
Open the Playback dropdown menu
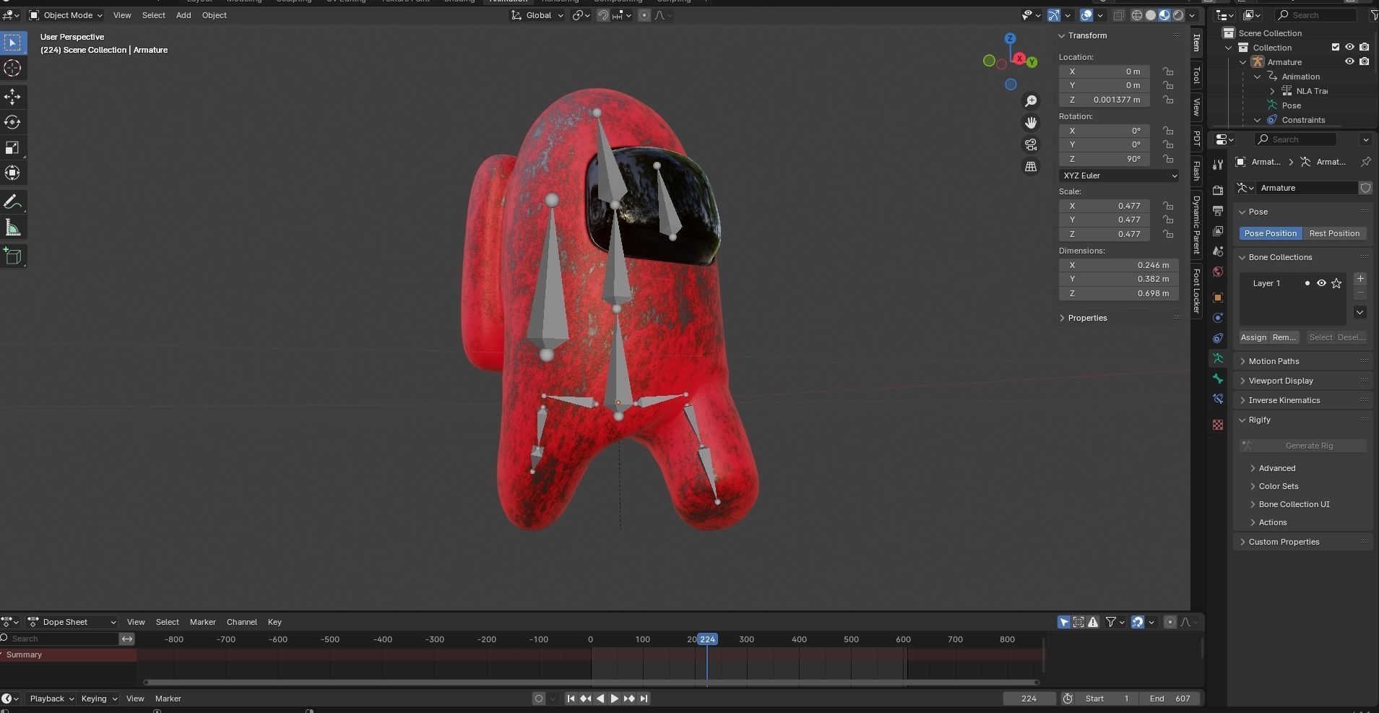point(51,699)
